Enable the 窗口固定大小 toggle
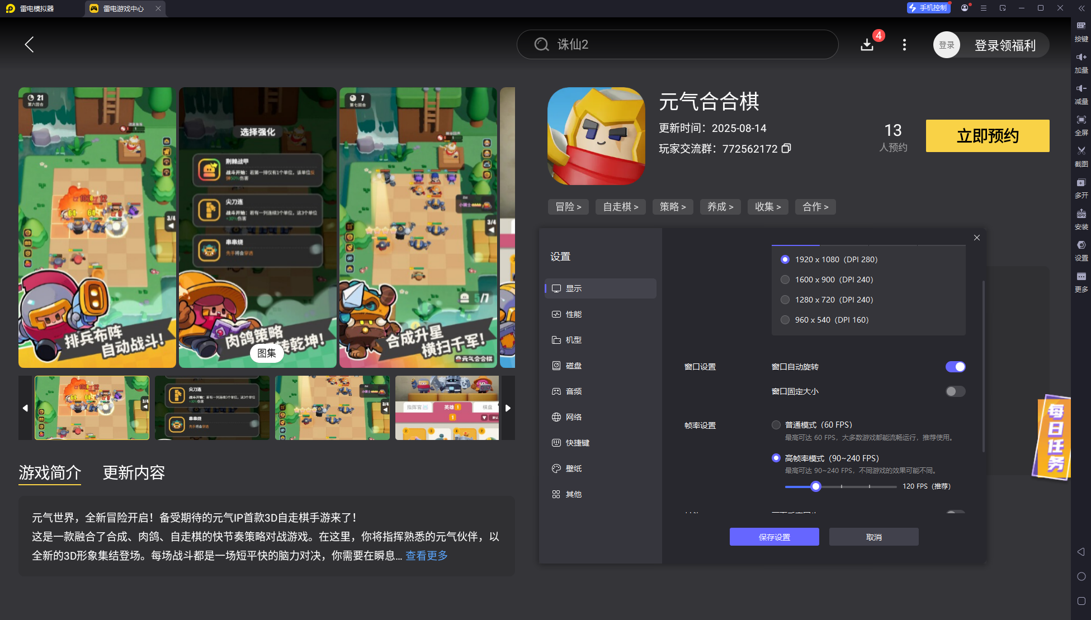This screenshot has height=620, width=1091. (x=955, y=391)
